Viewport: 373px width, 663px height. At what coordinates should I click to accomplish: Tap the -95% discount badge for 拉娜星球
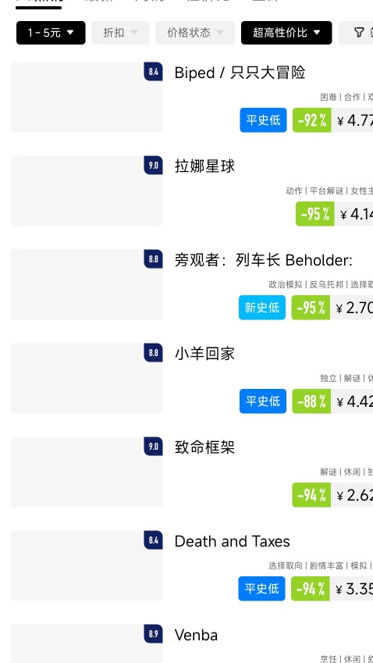[x=314, y=213]
